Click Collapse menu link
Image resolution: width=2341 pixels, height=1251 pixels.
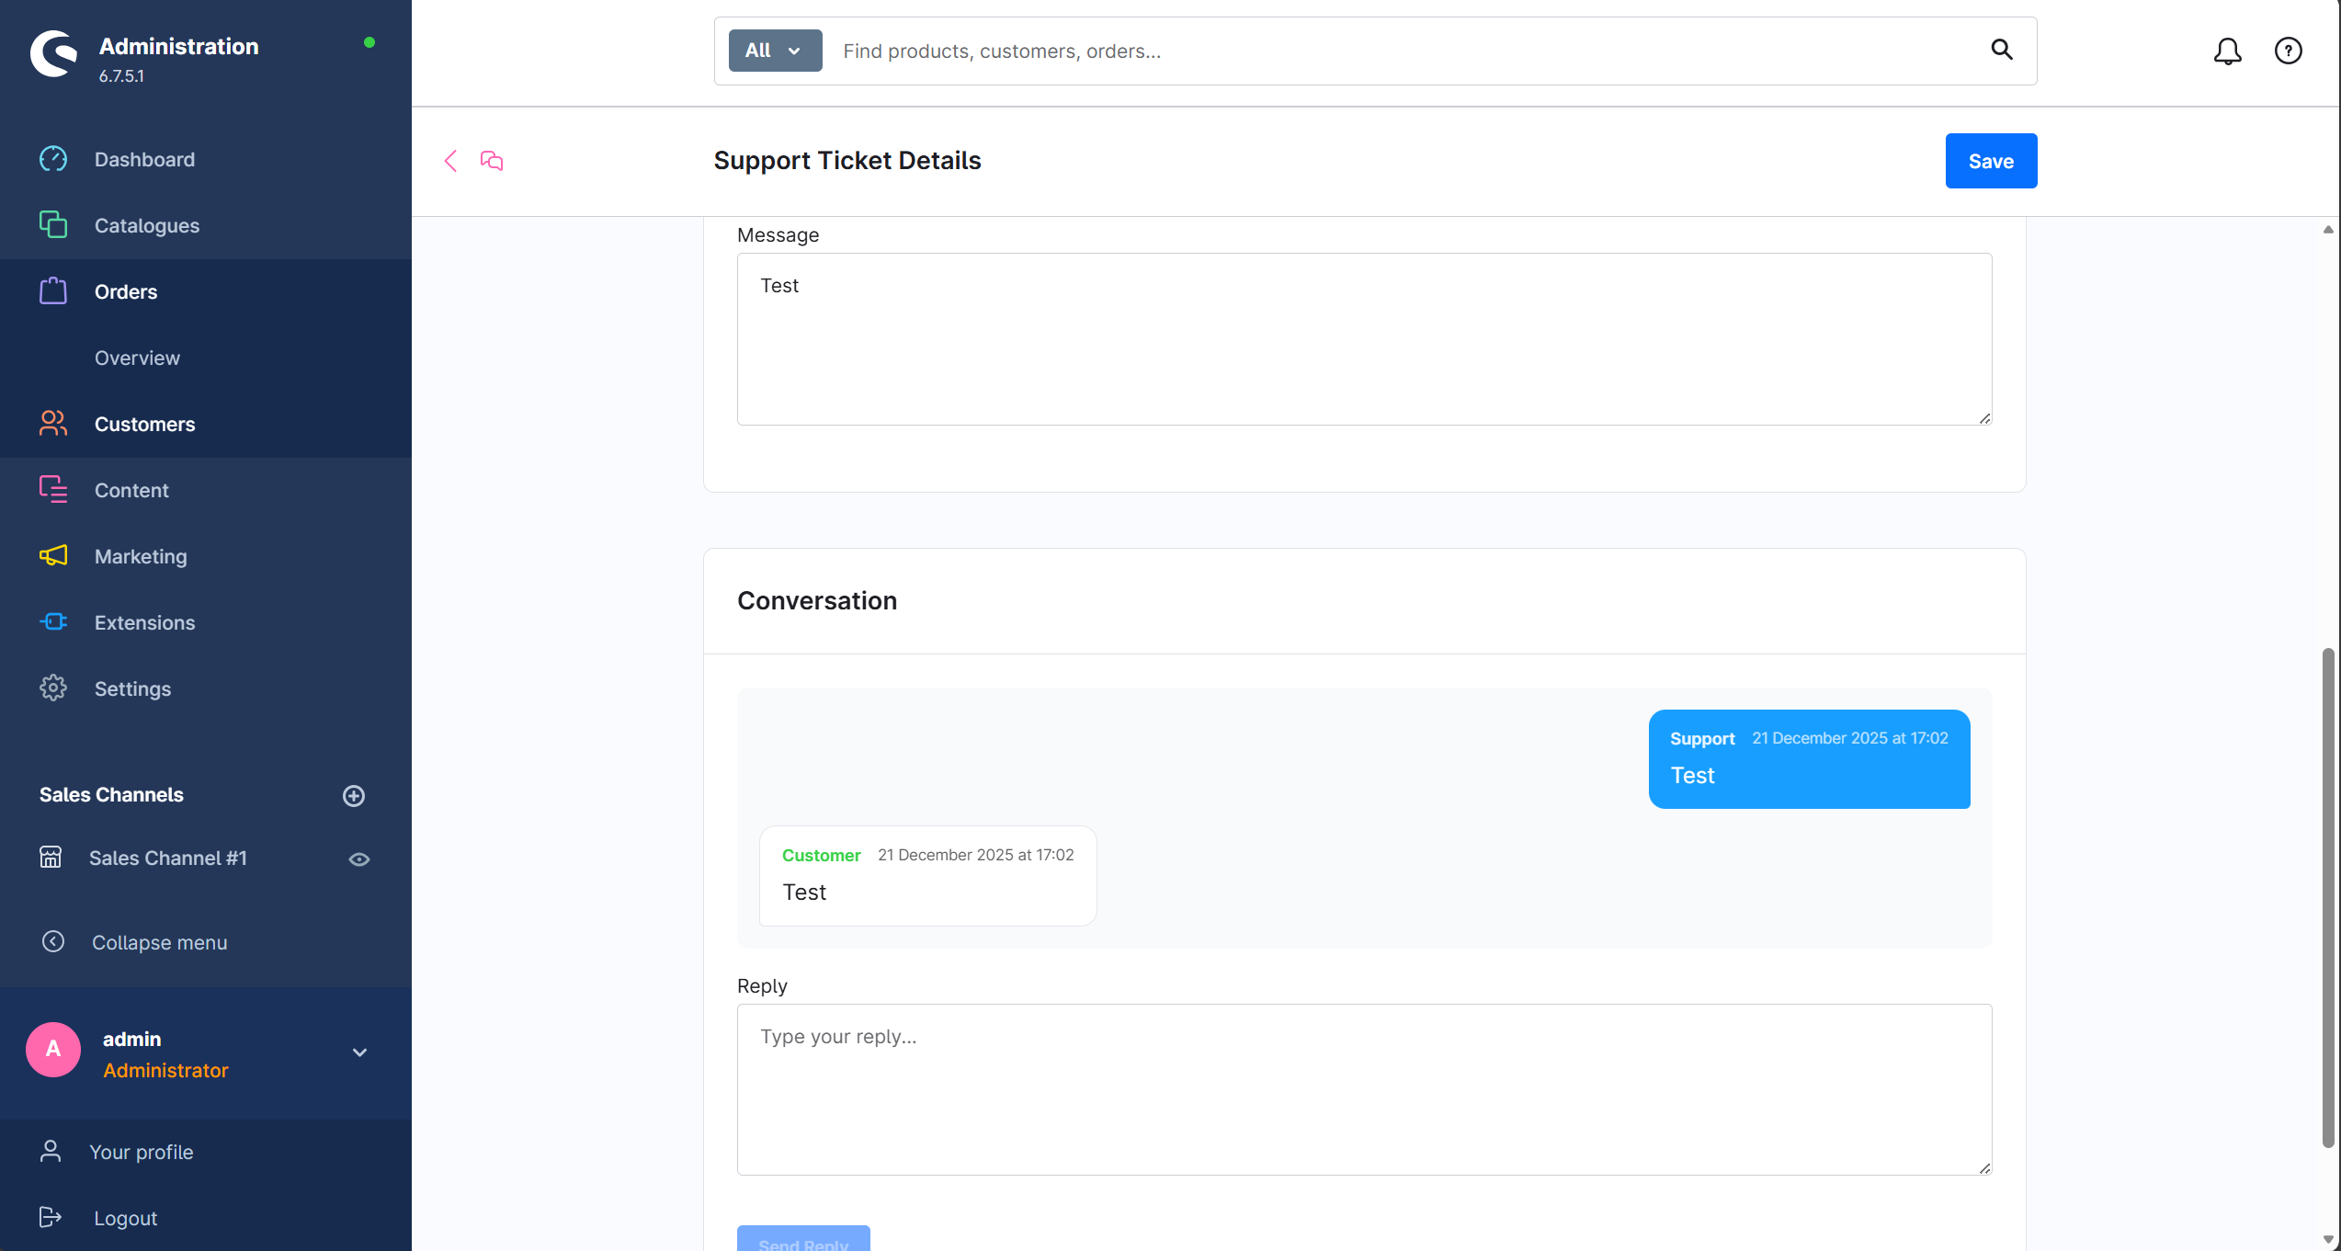pyautogui.click(x=159, y=942)
